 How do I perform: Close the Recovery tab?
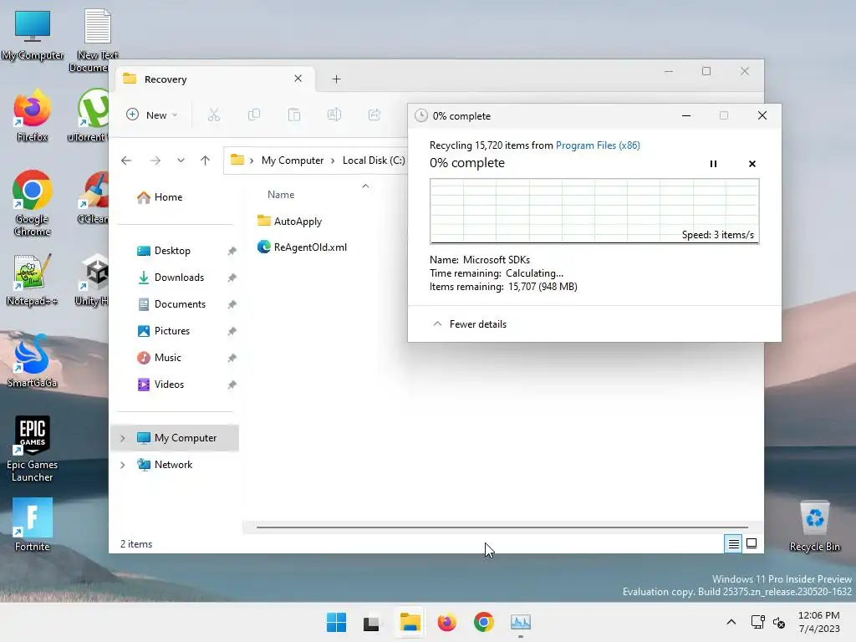pyautogui.click(x=298, y=79)
